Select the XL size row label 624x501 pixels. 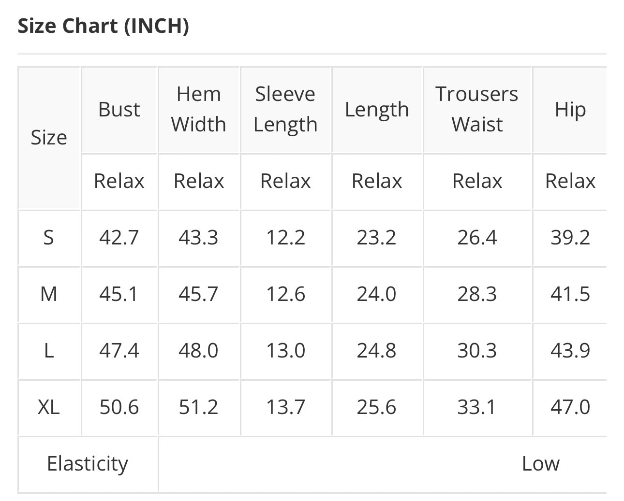[x=49, y=407]
